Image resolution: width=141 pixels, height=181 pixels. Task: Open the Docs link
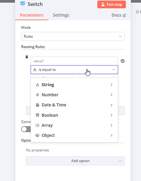(119, 15)
